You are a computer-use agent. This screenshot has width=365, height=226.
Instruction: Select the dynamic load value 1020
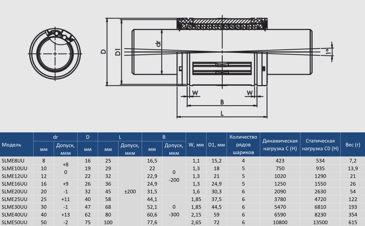click(280, 176)
